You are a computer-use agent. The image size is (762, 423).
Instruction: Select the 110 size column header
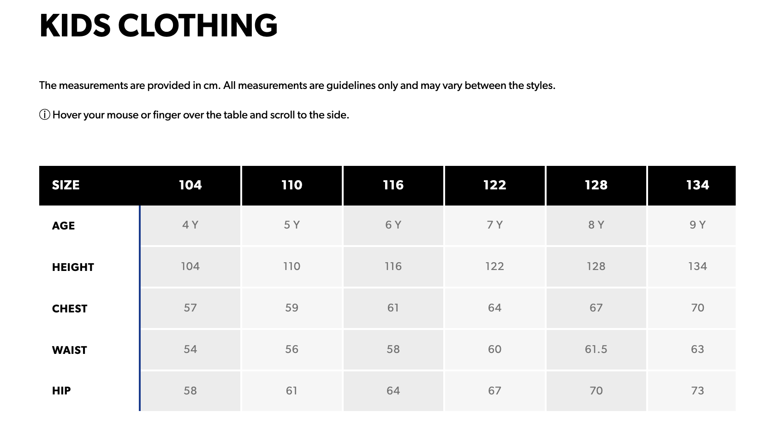click(x=292, y=185)
